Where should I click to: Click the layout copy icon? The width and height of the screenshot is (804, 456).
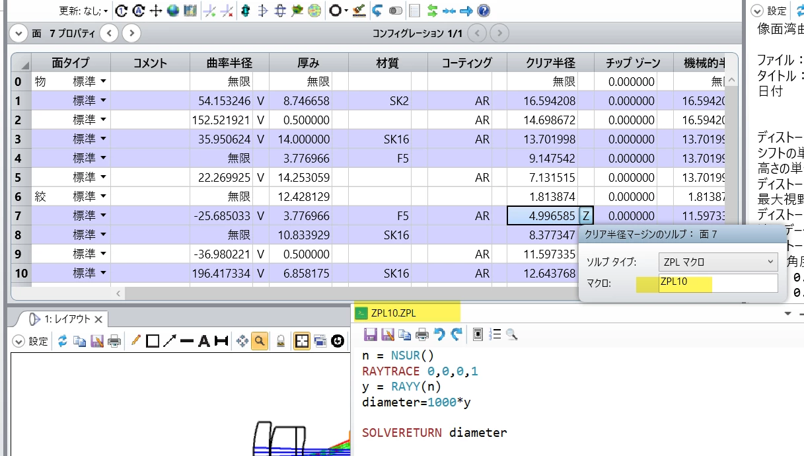pyautogui.click(x=80, y=341)
